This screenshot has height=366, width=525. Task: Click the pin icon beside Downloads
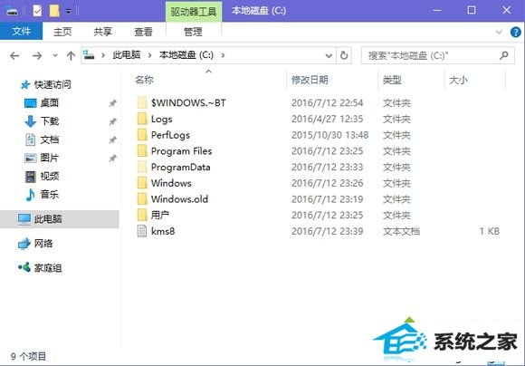[112, 121]
